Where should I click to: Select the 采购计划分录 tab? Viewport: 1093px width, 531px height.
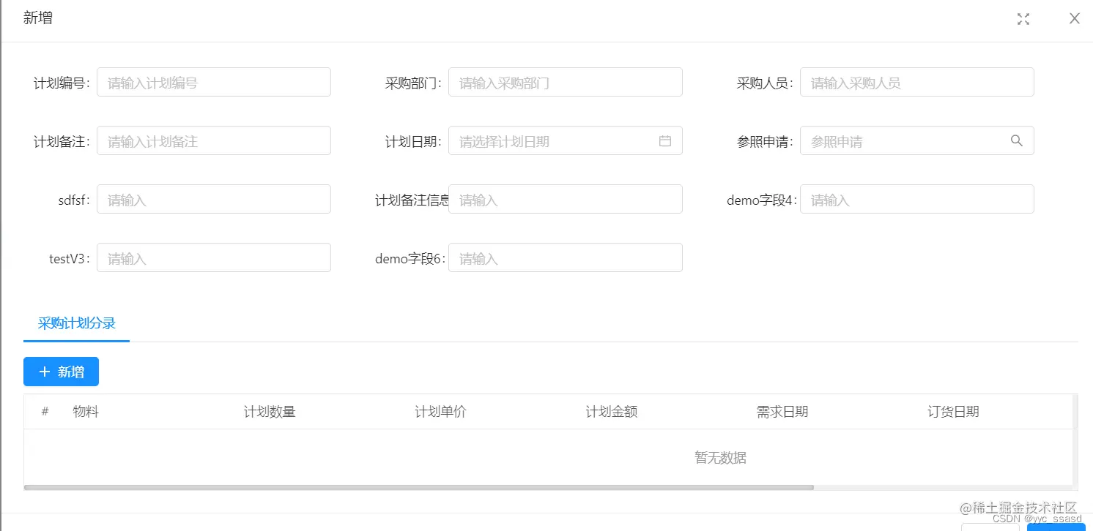76,324
